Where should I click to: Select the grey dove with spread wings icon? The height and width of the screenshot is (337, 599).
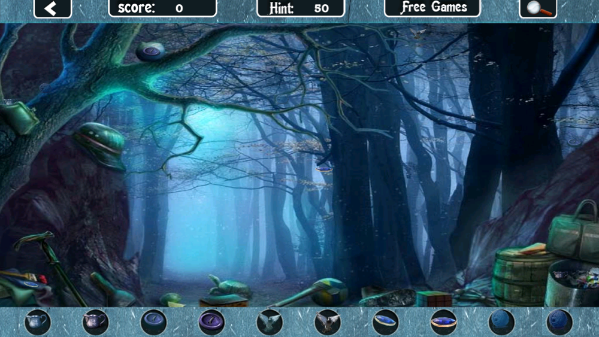[x=328, y=322]
